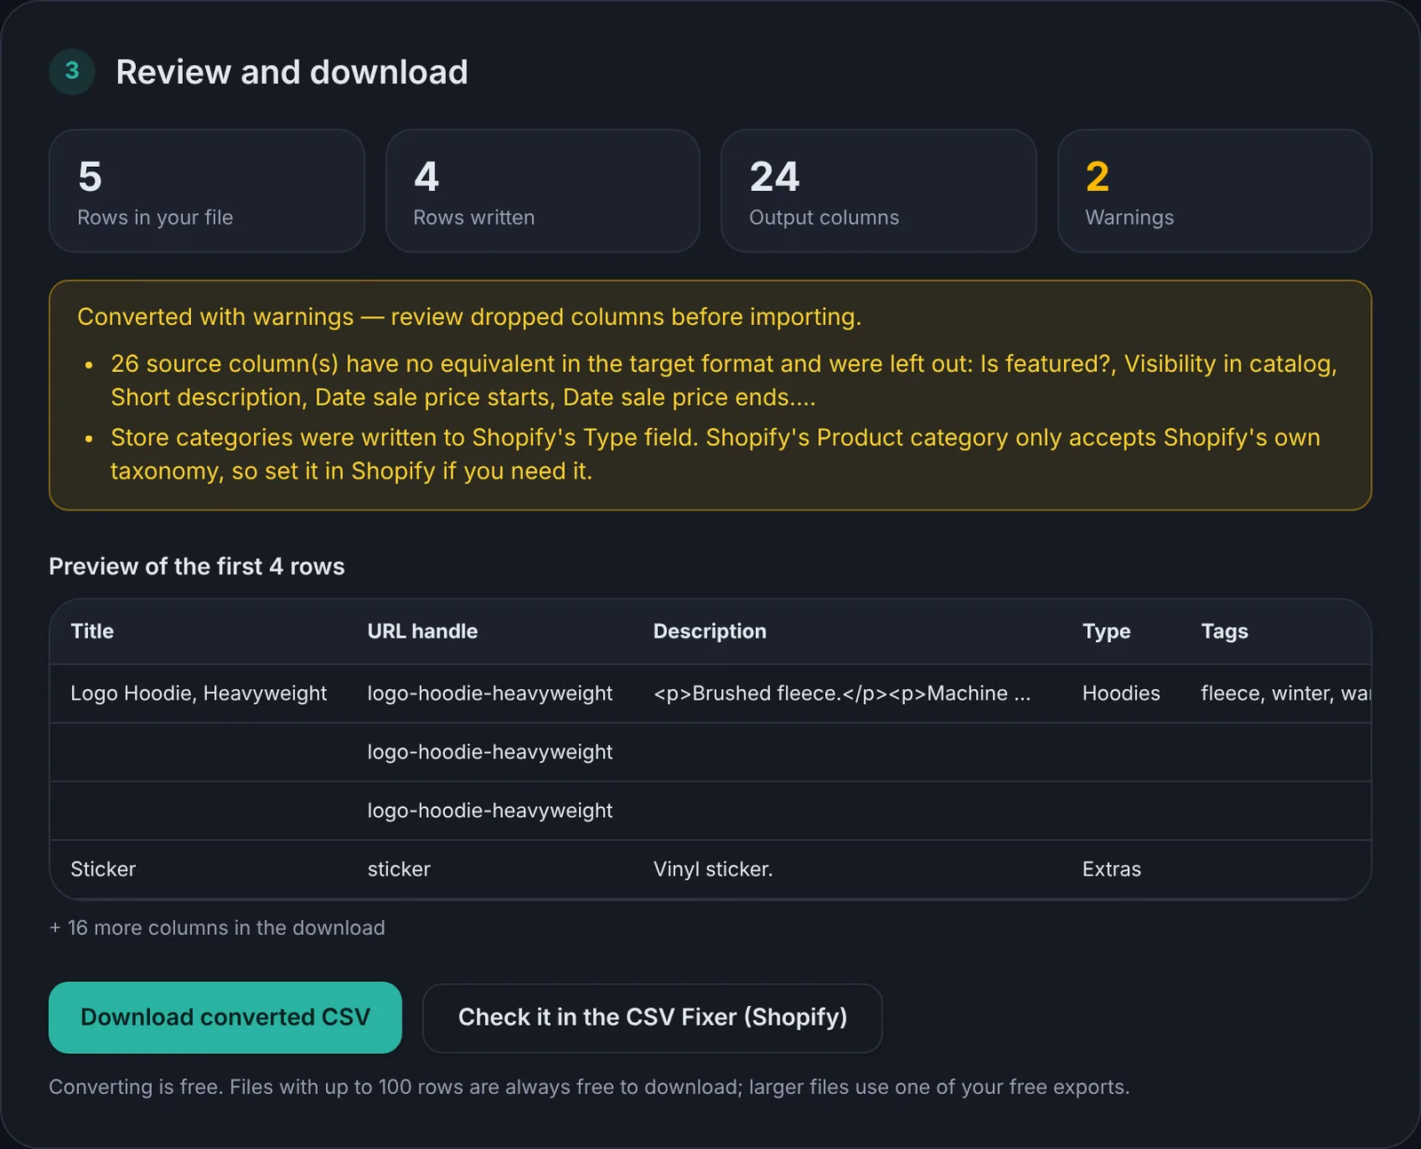This screenshot has height=1149, width=1421.
Task: Click the "Vinyl sticker." description cell
Action: (713, 869)
